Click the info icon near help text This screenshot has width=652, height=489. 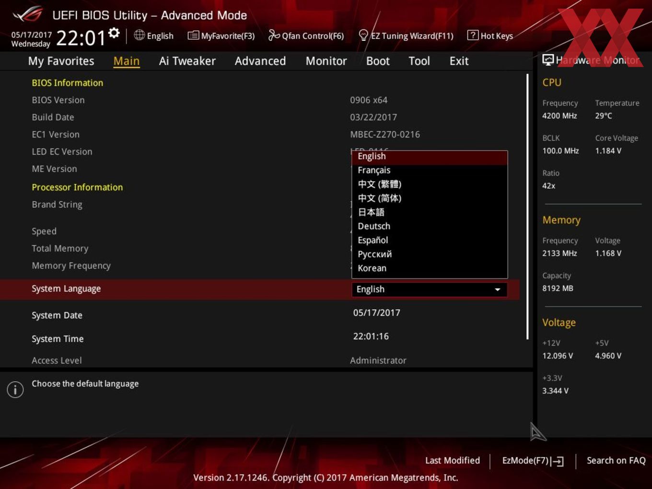tap(15, 389)
